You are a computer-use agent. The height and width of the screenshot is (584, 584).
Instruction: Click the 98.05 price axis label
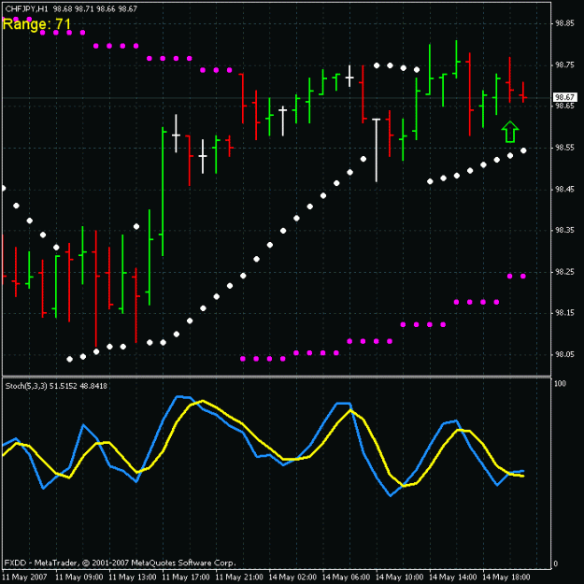tap(564, 354)
